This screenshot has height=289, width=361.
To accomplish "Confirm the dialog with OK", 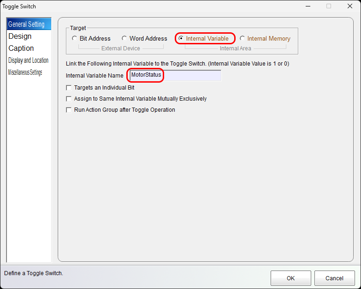I will [x=290, y=278].
